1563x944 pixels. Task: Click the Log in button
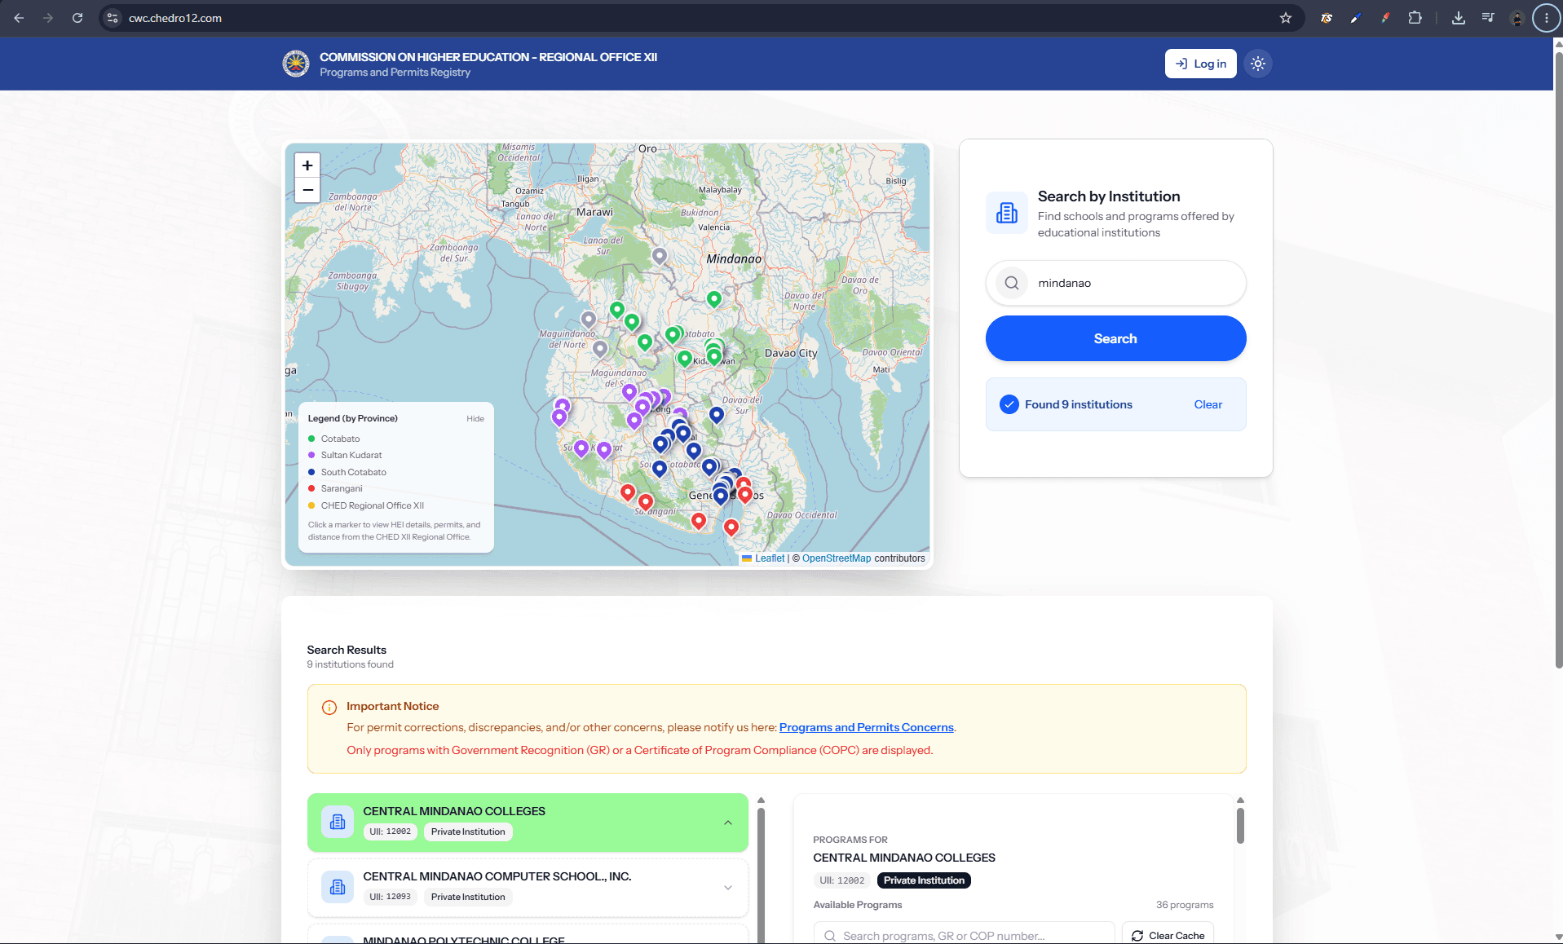pyautogui.click(x=1200, y=64)
